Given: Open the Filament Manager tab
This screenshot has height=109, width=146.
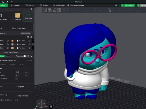Looking at the screenshot, I should pyautogui.click(x=76, y=5).
